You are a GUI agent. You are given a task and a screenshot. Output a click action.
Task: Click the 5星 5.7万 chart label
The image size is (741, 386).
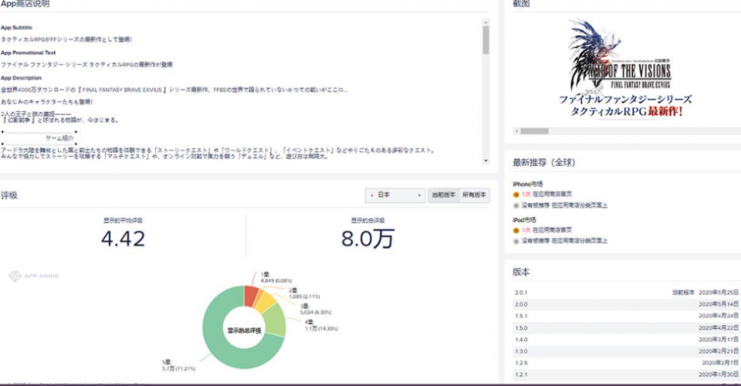(x=178, y=365)
